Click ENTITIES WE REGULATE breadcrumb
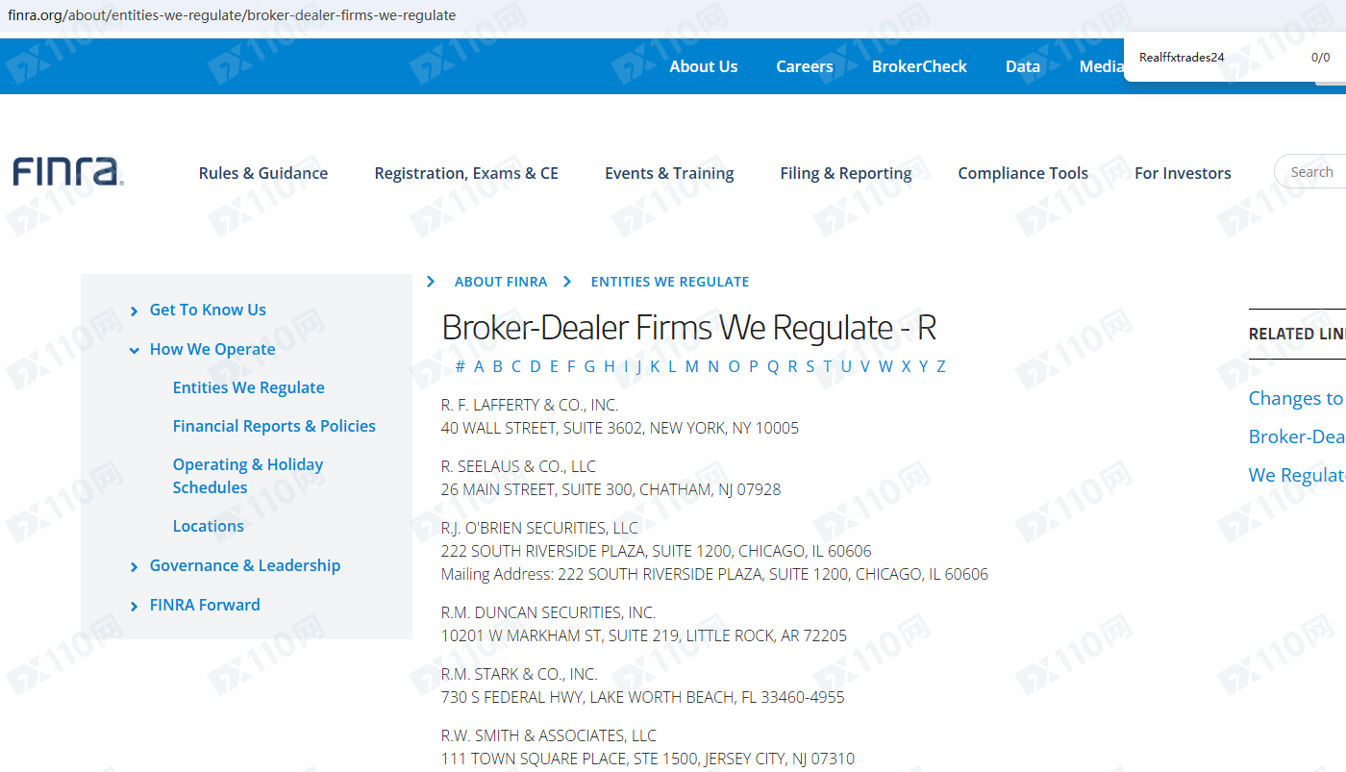The width and height of the screenshot is (1346, 772). pyautogui.click(x=669, y=282)
